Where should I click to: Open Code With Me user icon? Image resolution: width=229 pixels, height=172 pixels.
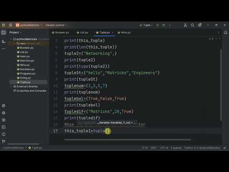[x=185, y=25]
